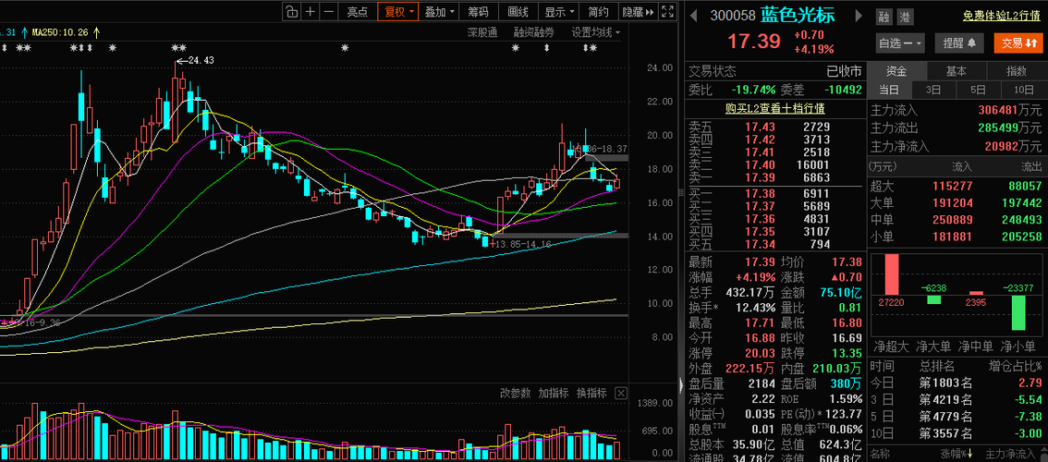
Task: Click 深股通 label above chart
Action: pos(481,32)
